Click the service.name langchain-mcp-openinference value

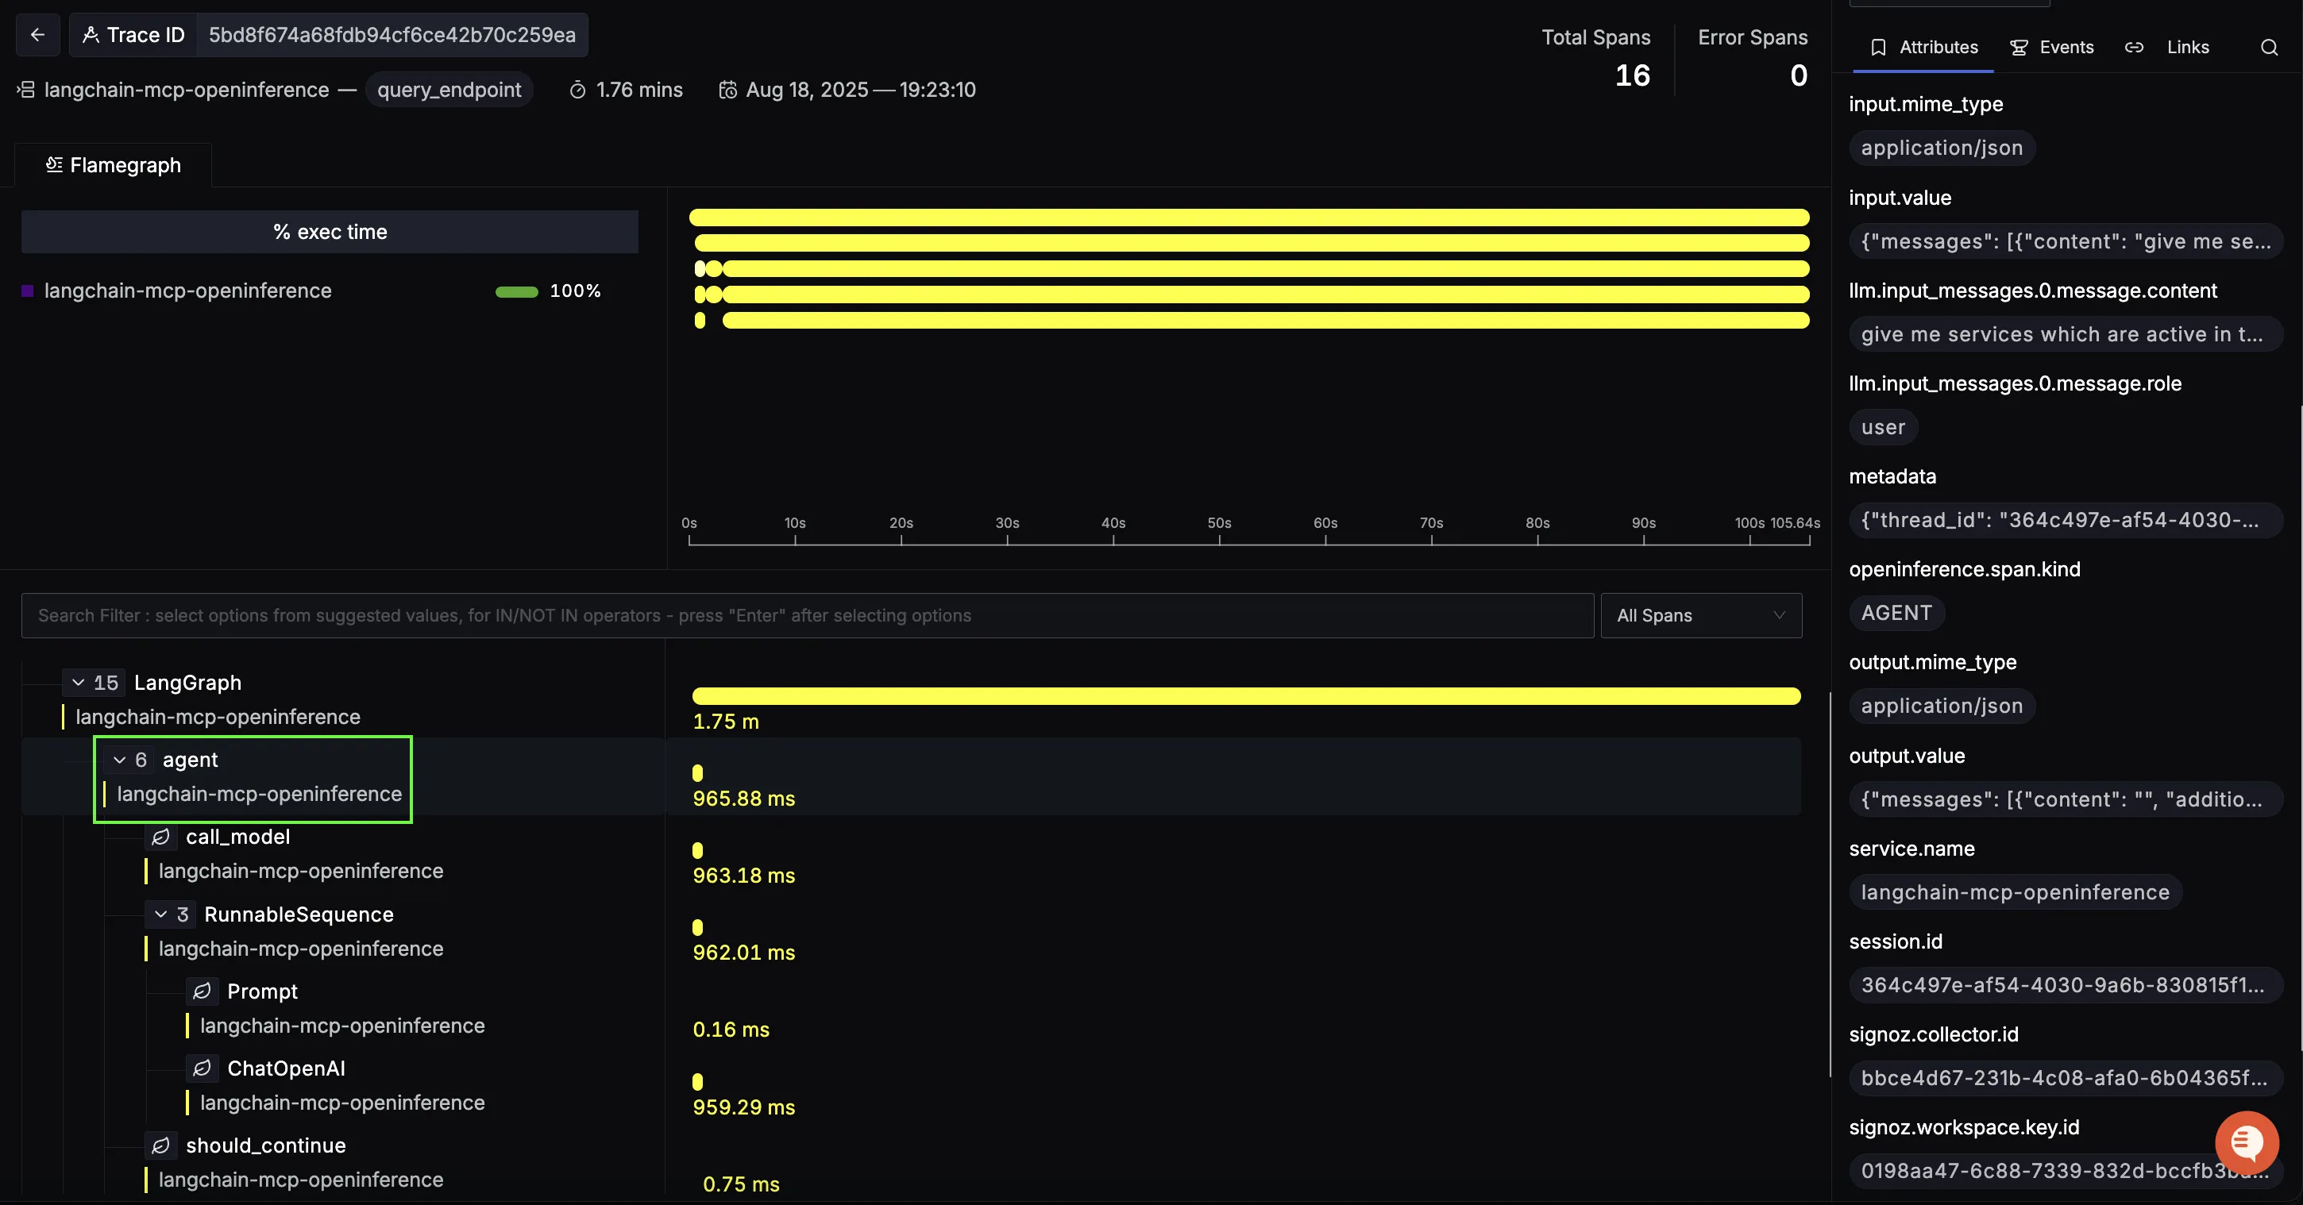tap(2016, 891)
